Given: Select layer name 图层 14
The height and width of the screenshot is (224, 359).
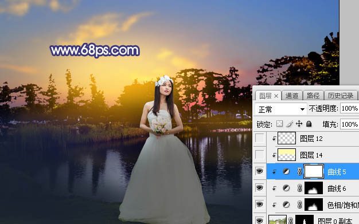Looking at the screenshot, I should [311, 155].
